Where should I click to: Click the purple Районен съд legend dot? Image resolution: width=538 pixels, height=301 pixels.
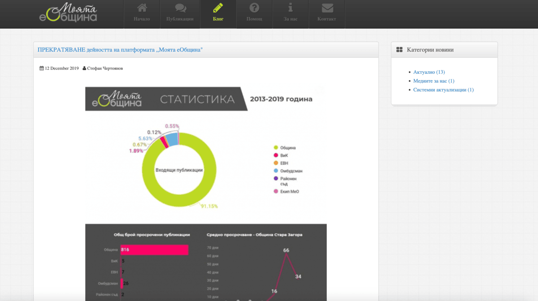click(276, 179)
